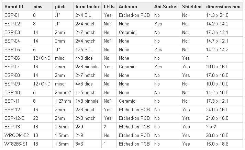The image size is (245, 150).
Task: Click the 3×6 form factor cell
Action: (87, 144)
